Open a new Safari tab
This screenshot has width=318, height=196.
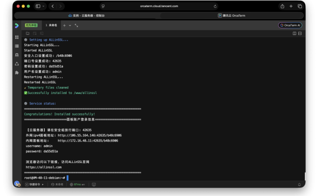(x=291, y=6)
